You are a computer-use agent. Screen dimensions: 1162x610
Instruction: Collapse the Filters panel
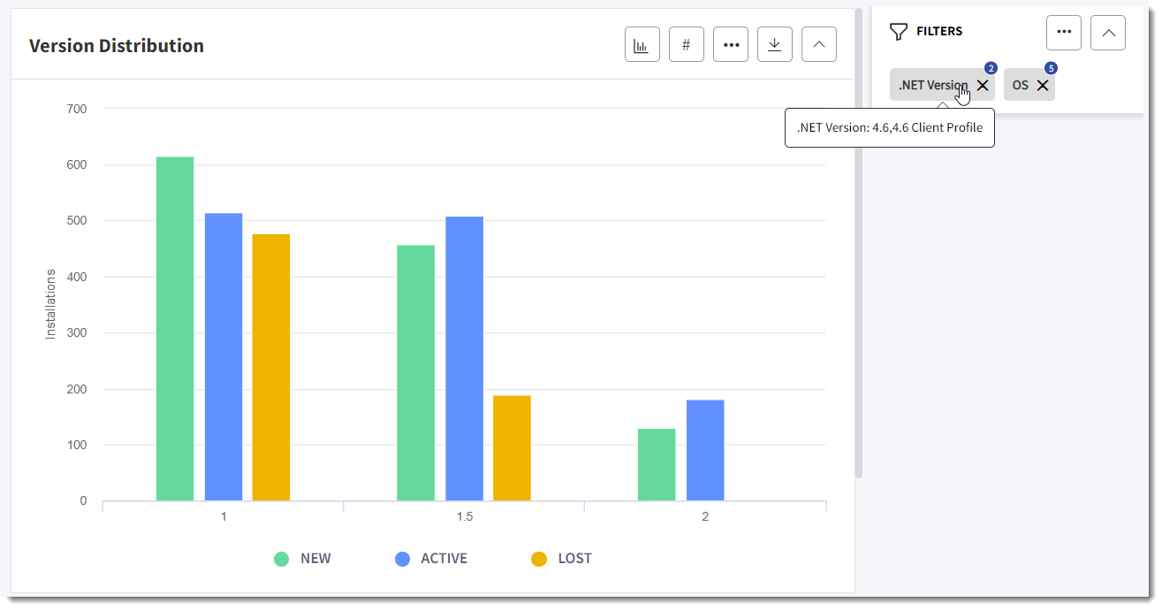point(1108,32)
